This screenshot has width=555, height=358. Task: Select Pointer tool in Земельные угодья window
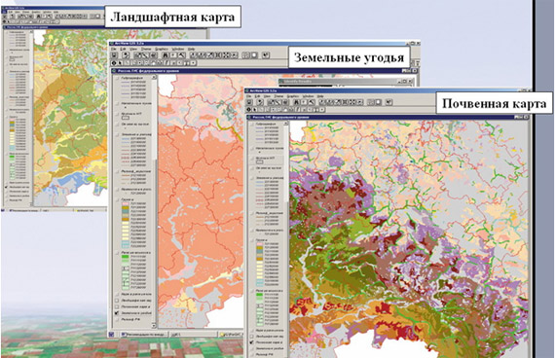pyautogui.click(x=121, y=63)
